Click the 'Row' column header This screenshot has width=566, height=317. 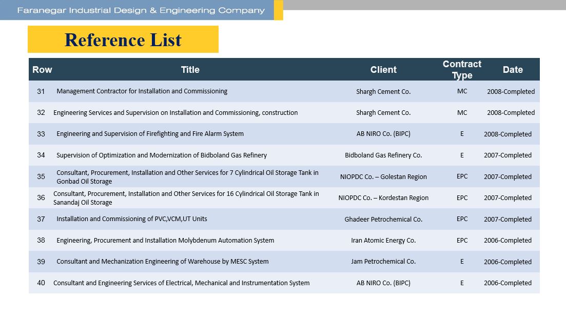(42, 70)
